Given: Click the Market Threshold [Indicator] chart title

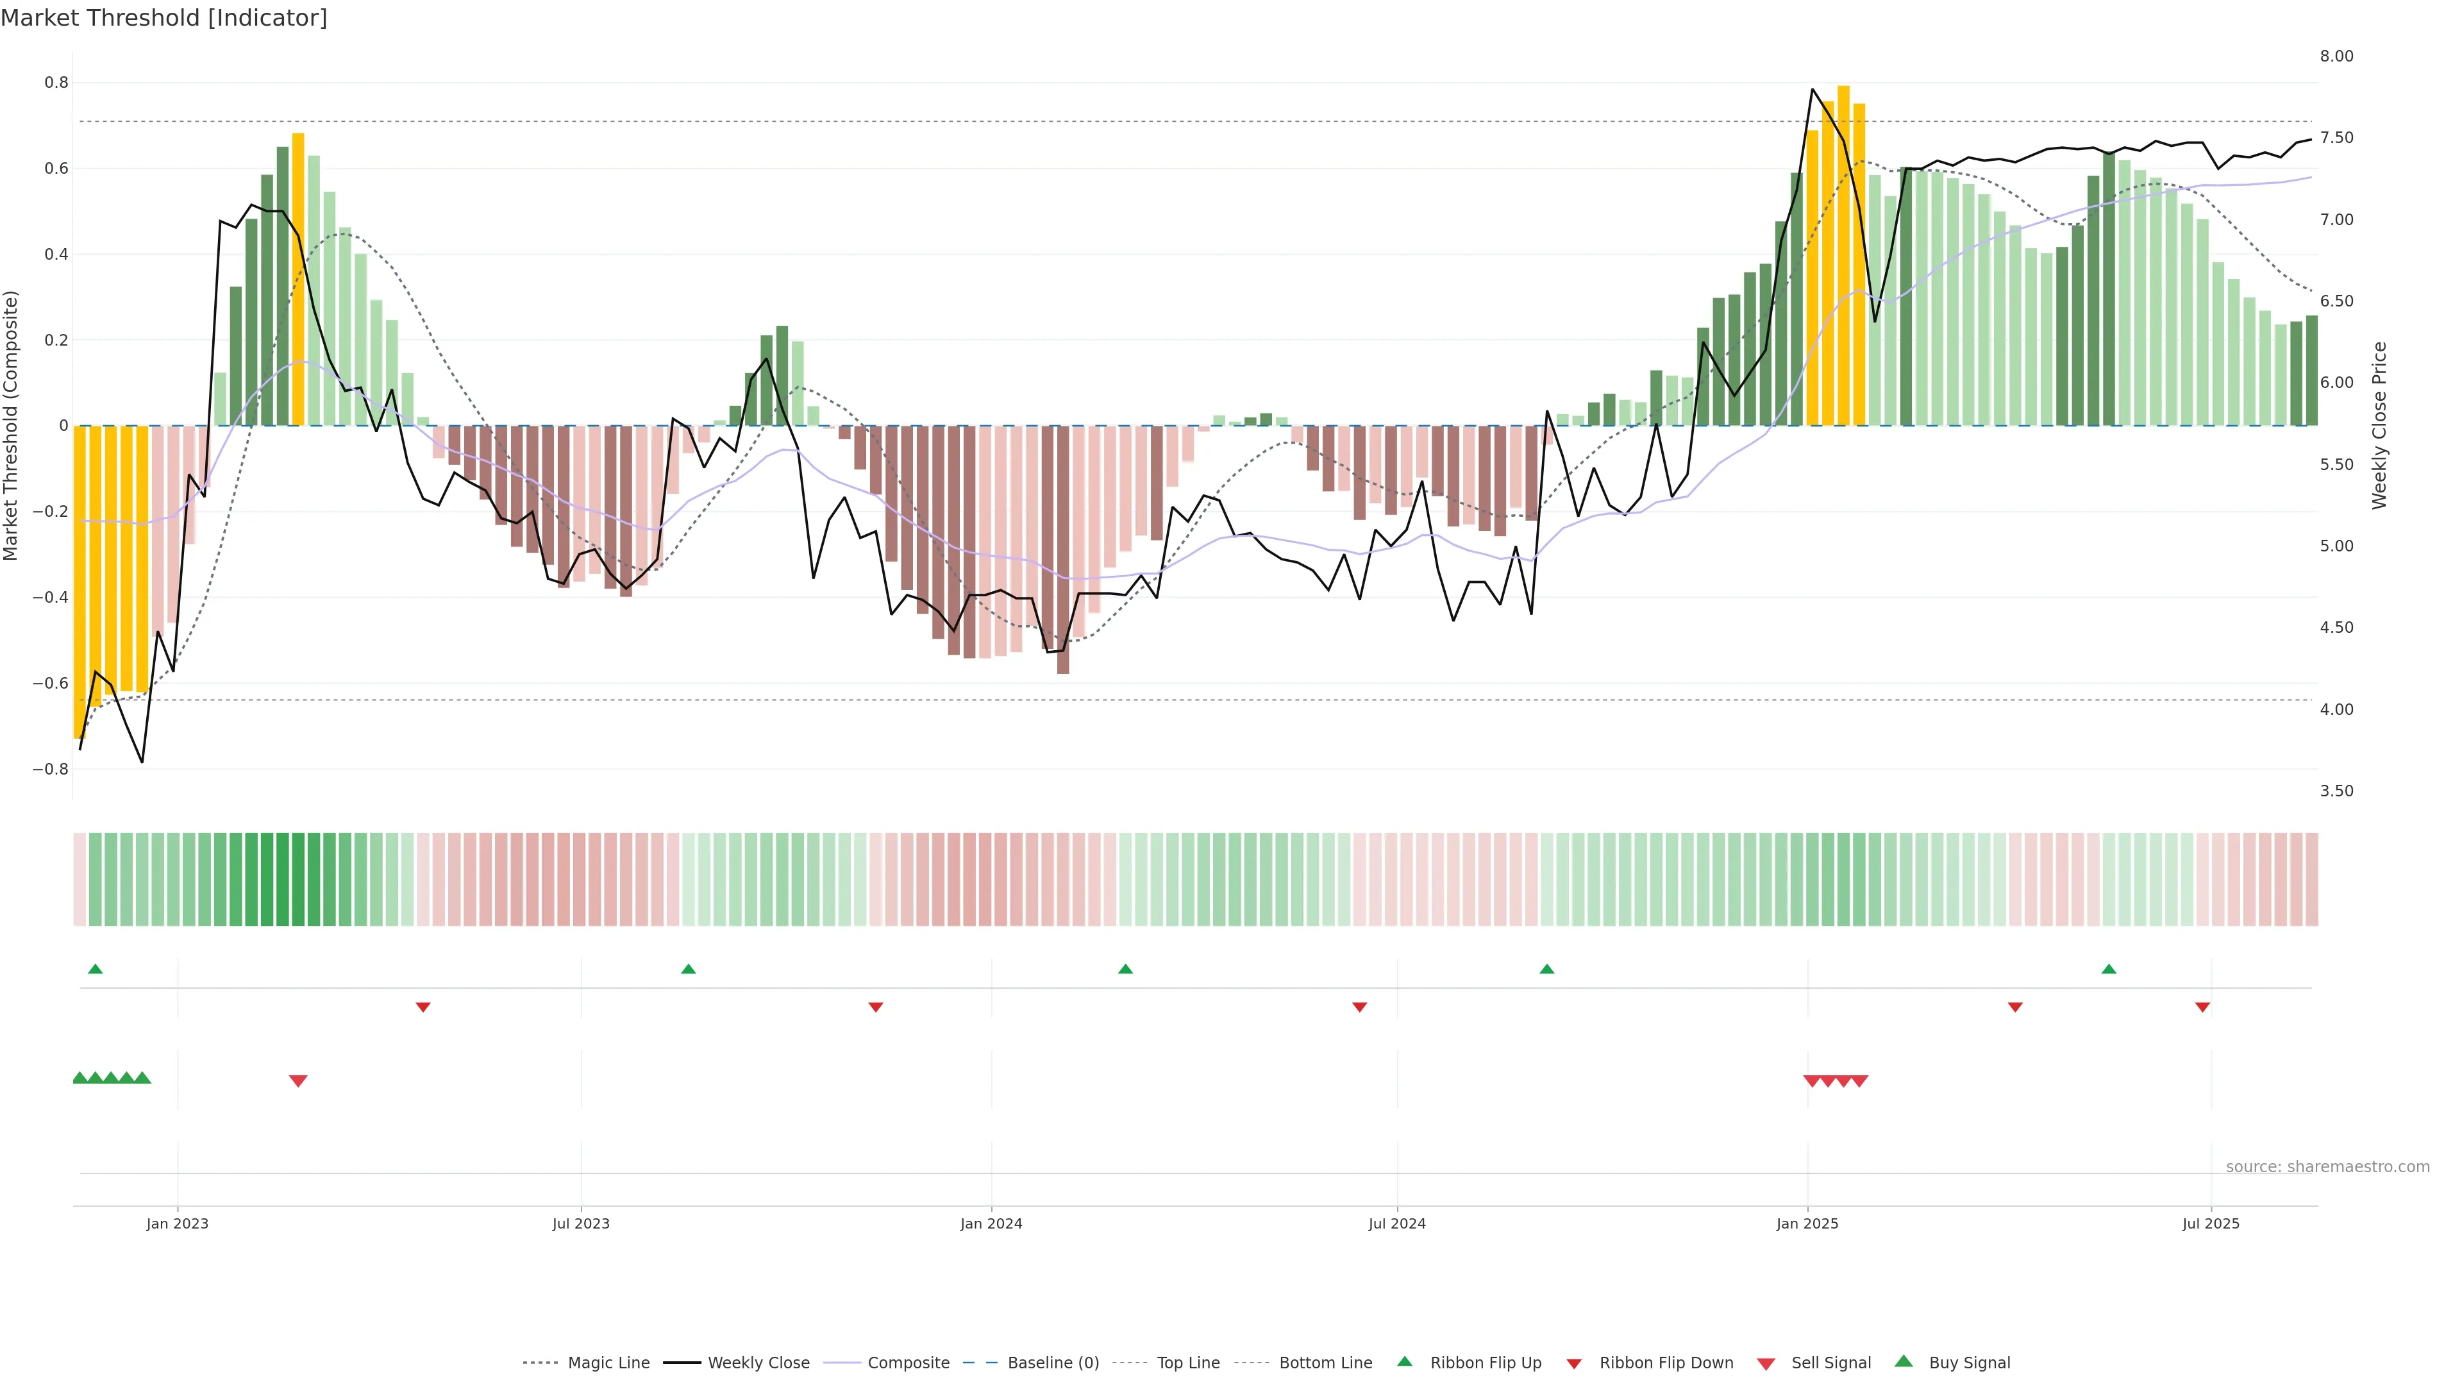Looking at the screenshot, I should (163, 18).
